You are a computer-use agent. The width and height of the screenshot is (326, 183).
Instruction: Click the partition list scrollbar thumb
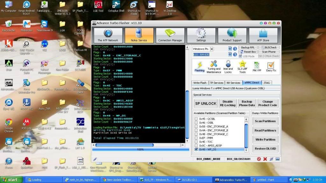click(246, 136)
